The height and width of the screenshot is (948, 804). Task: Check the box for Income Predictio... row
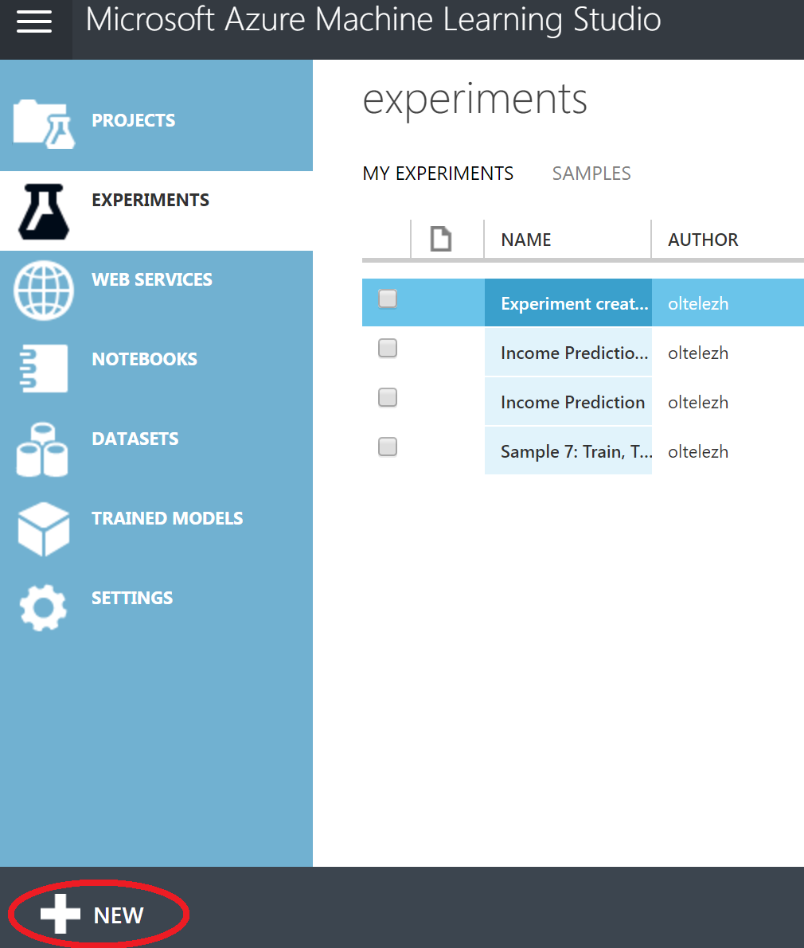(388, 349)
